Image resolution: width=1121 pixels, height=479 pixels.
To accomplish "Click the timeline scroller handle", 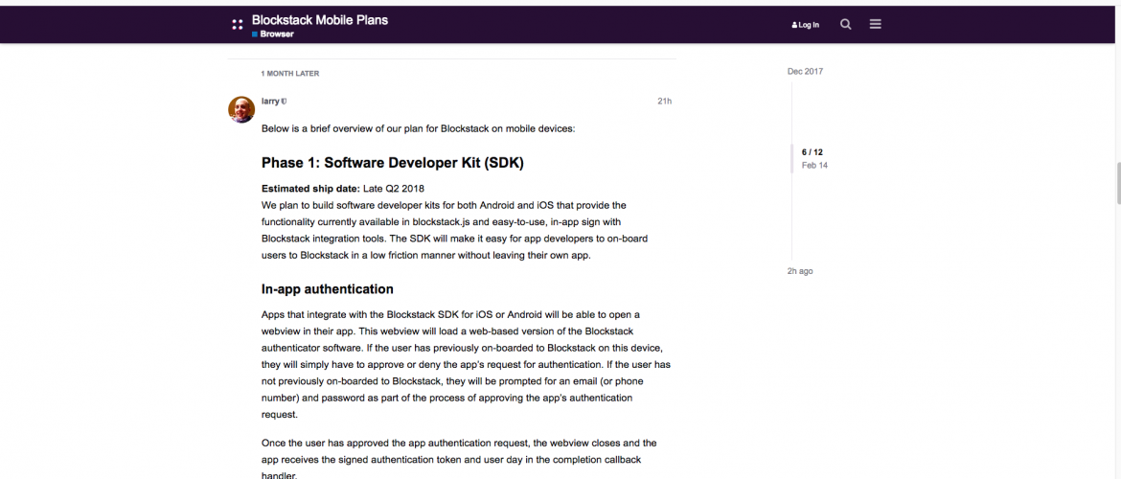I will pos(791,159).
